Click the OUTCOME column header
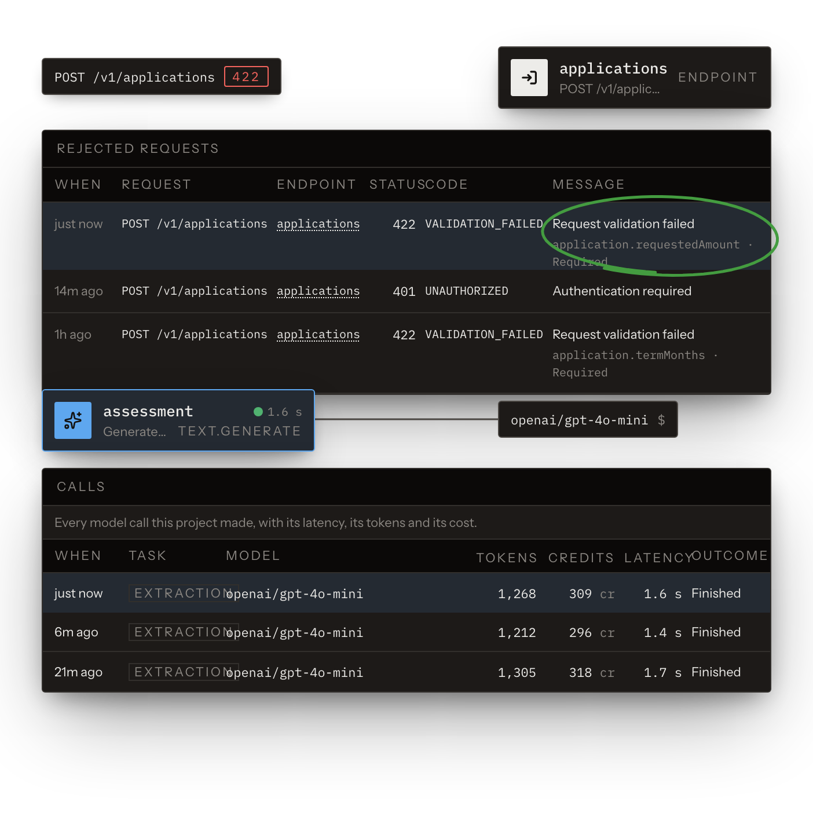 [730, 555]
